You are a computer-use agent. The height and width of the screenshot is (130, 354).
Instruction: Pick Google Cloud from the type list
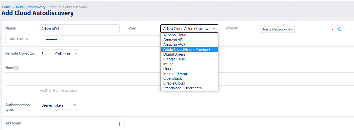189,59
